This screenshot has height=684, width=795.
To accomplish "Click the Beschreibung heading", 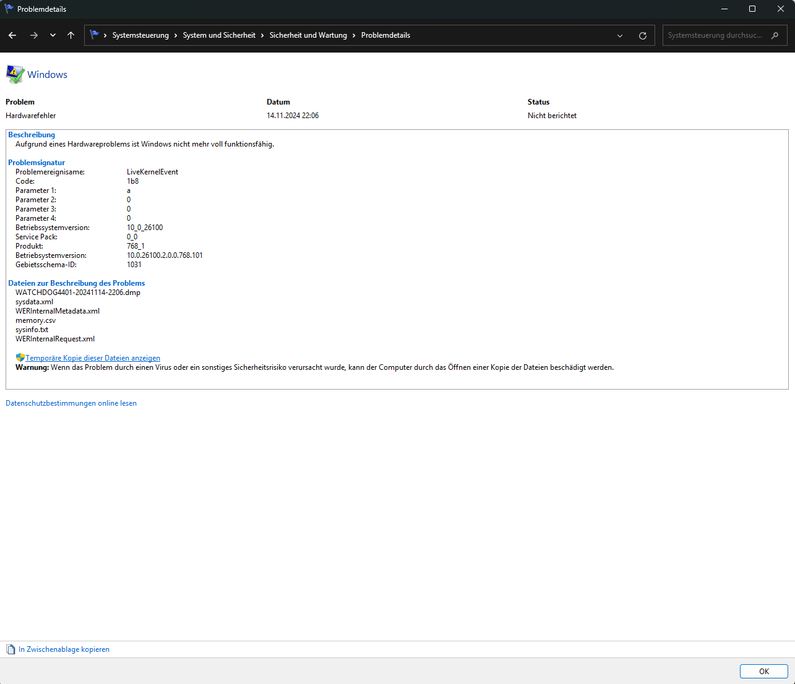I will 32,135.
